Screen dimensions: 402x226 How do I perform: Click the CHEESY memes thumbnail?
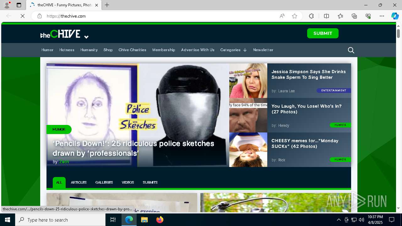[248, 150]
